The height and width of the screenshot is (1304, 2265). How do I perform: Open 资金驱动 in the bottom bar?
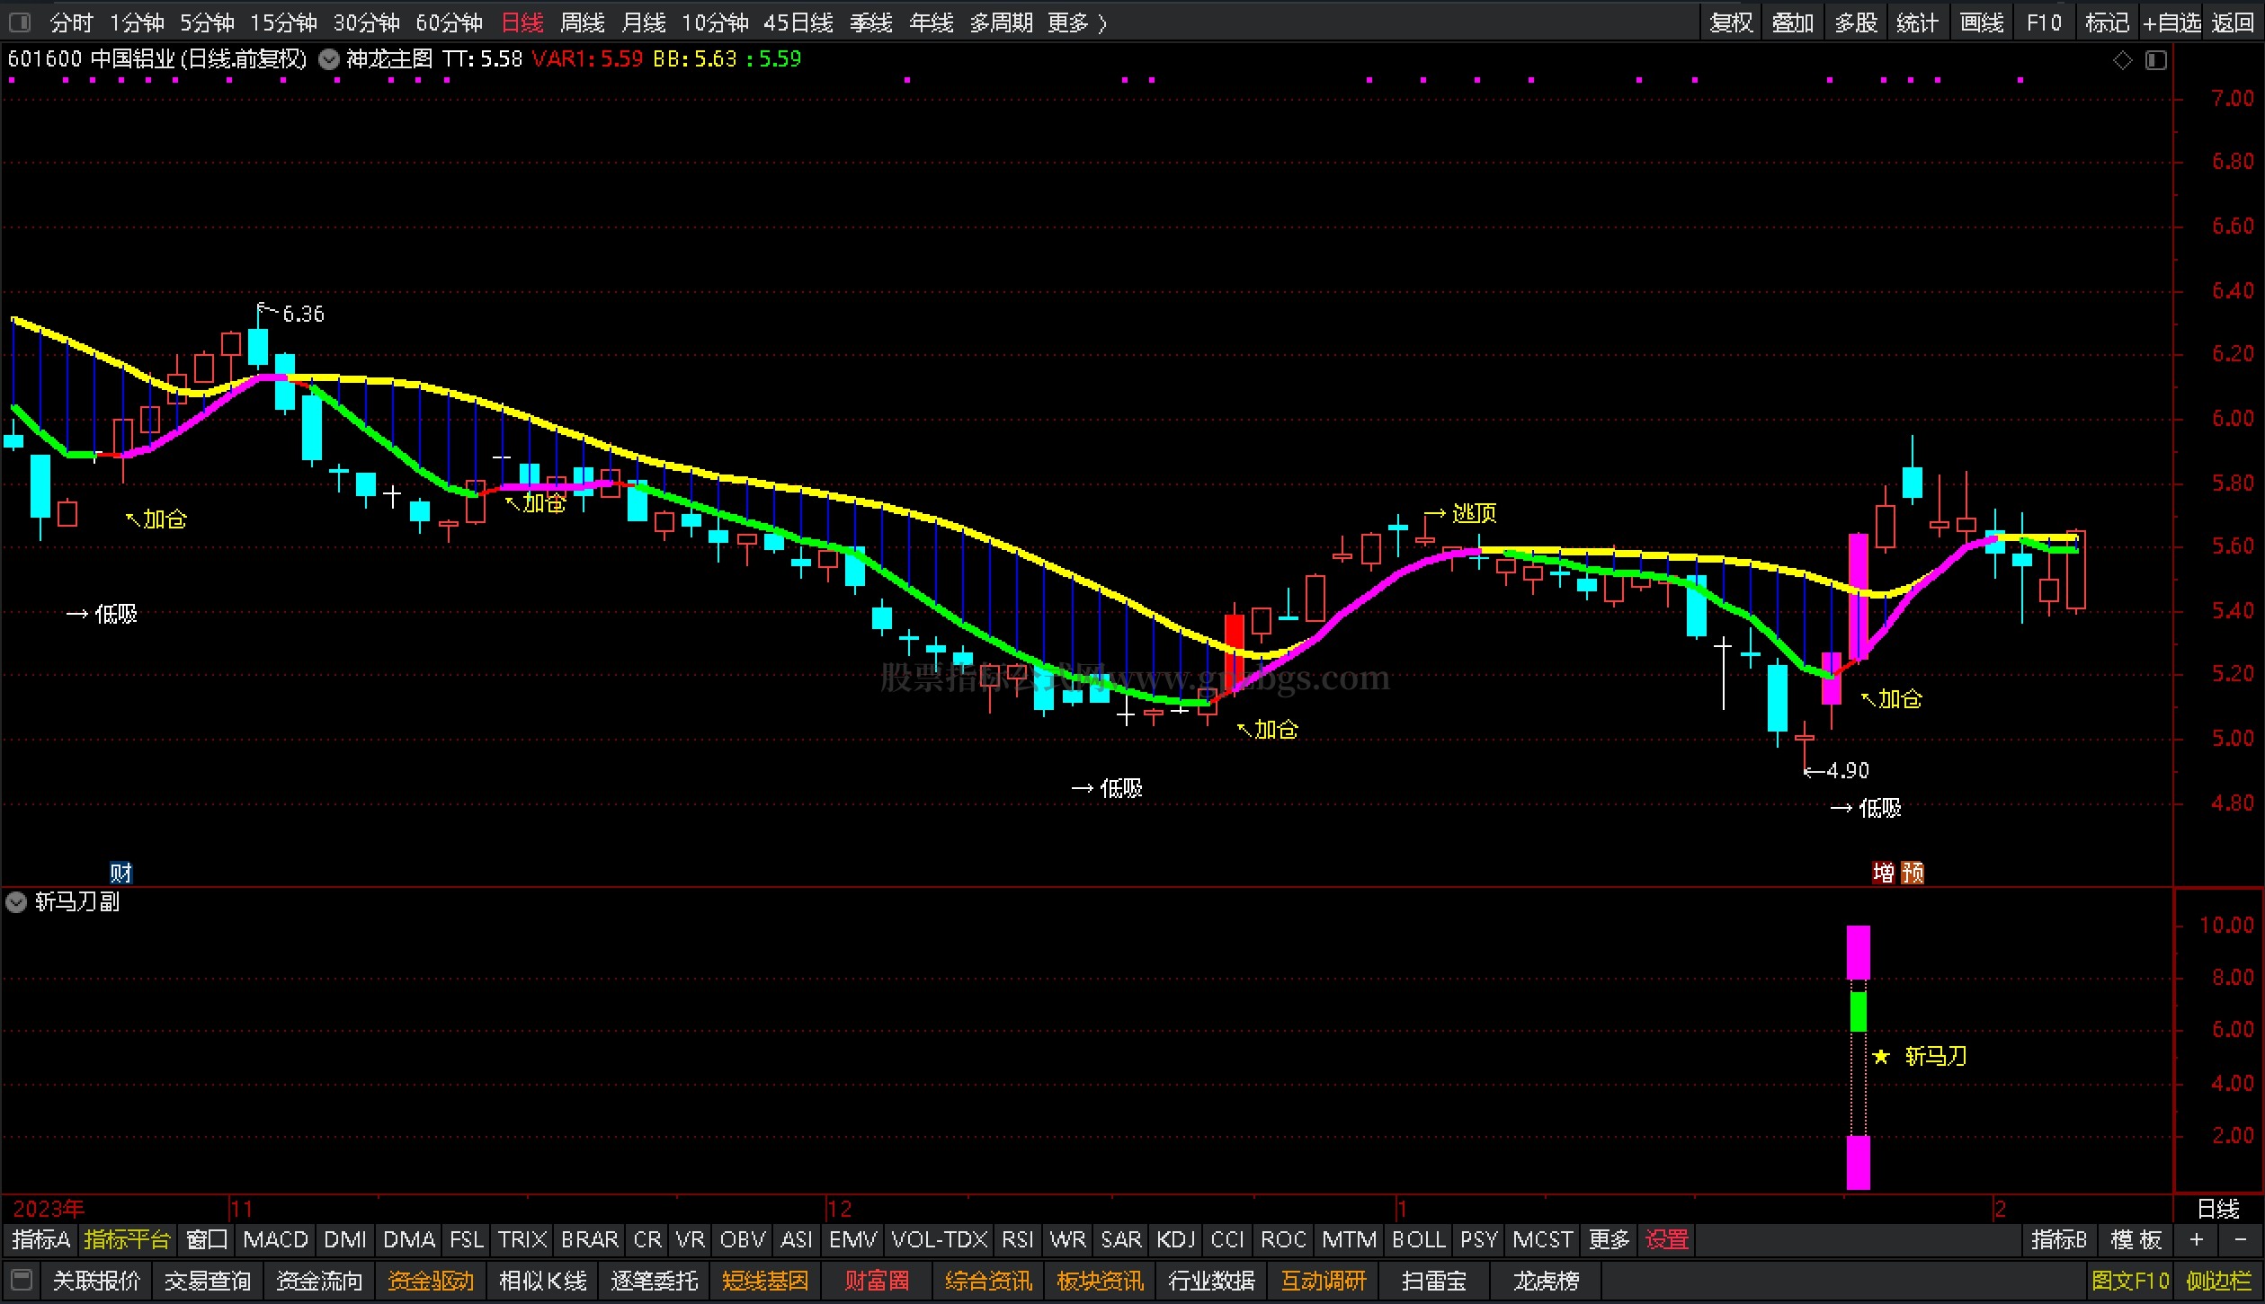coord(431,1280)
